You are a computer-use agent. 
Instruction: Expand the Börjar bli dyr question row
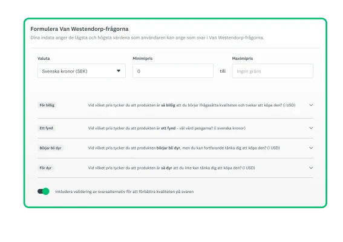click(311, 148)
